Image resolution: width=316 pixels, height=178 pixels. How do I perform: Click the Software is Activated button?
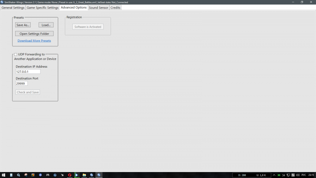(x=88, y=27)
